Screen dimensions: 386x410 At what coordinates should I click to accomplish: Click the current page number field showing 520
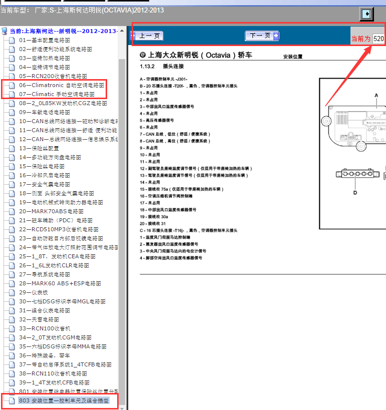click(x=378, y=39)
